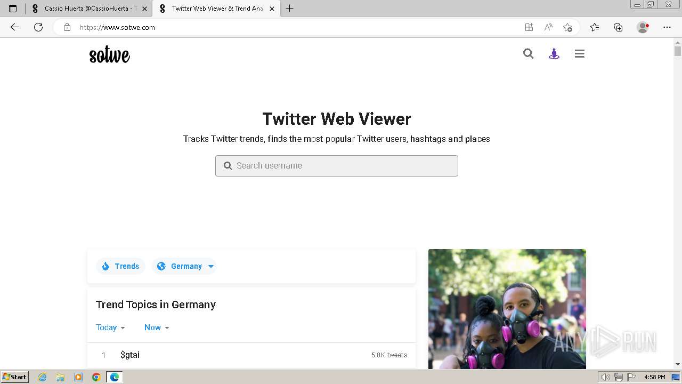Select the Trends button

tap(120, 266)
